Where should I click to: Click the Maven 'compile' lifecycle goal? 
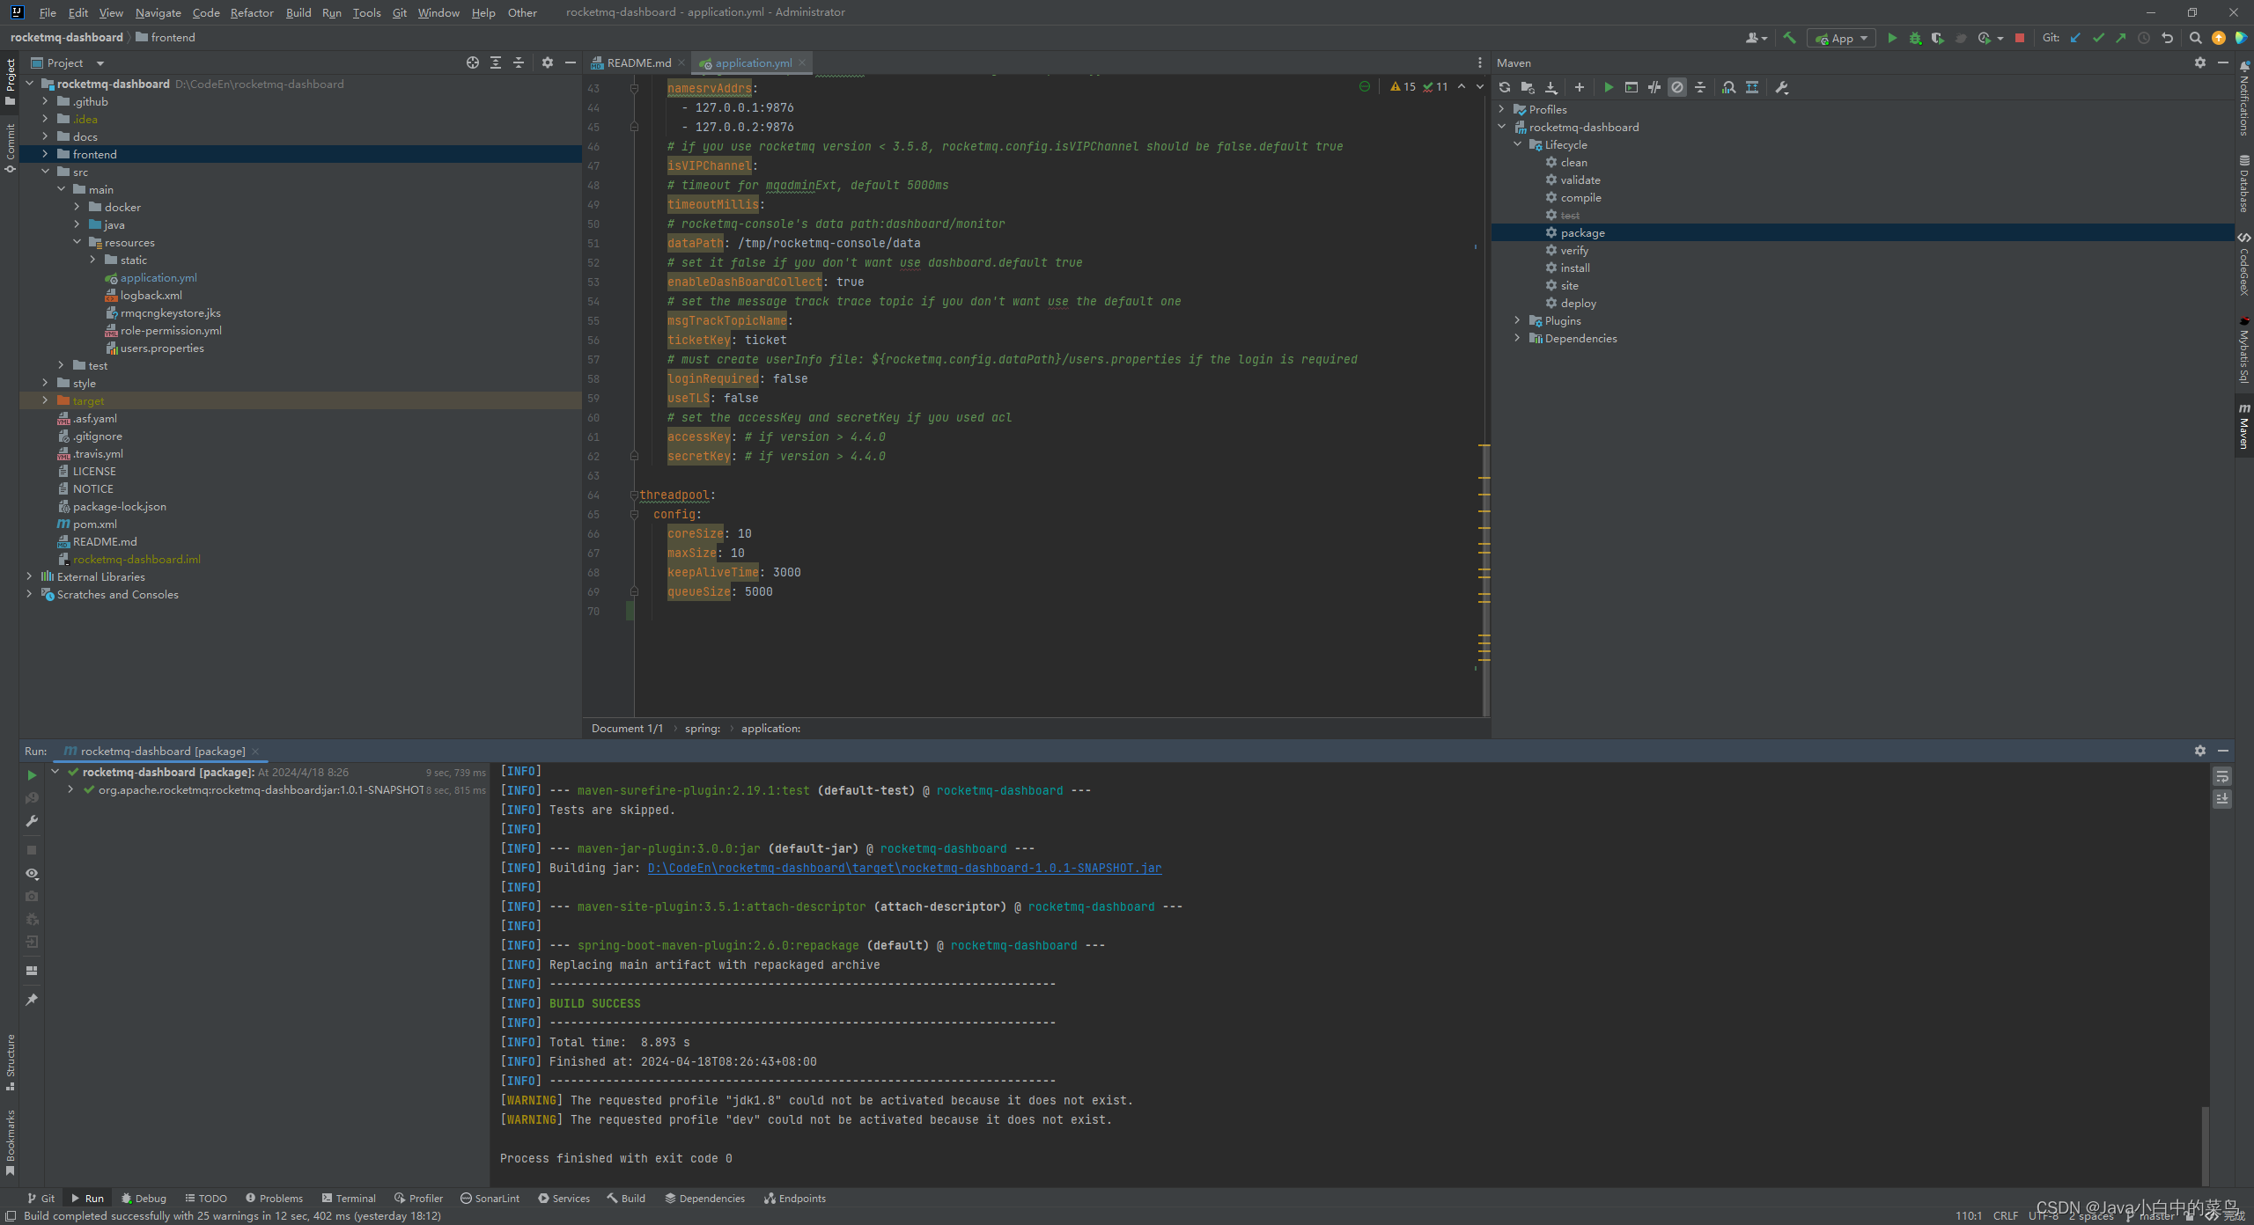(x=1580, y=198)
